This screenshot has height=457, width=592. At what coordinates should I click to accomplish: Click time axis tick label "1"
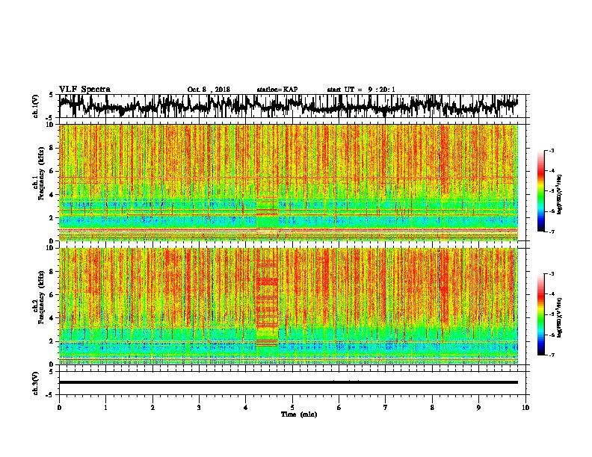105,408
